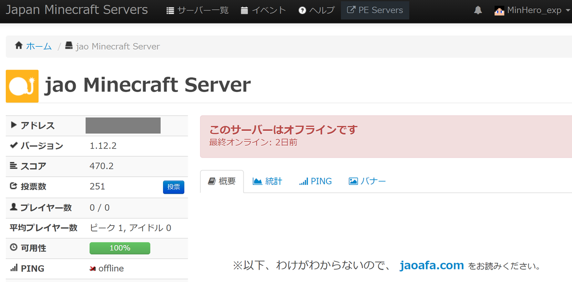The image size is (572, 282).
Task: Open the ヘルプ help section
Action: click(x=316, y=10)
